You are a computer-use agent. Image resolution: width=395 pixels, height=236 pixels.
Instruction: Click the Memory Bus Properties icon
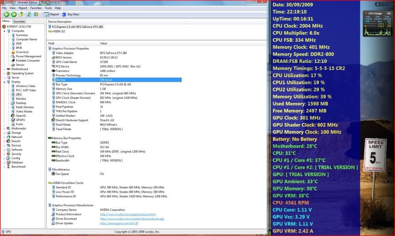(x=50, y=138)
